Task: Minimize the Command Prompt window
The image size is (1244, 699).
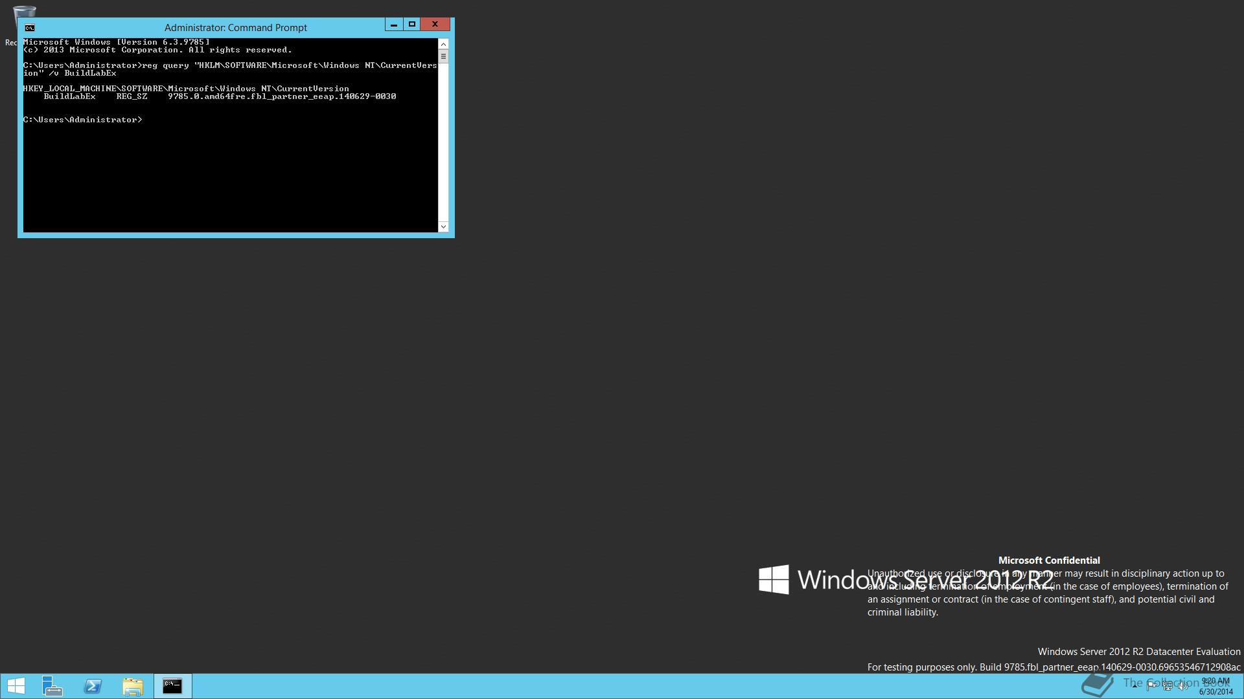Action: pos(393,25)
